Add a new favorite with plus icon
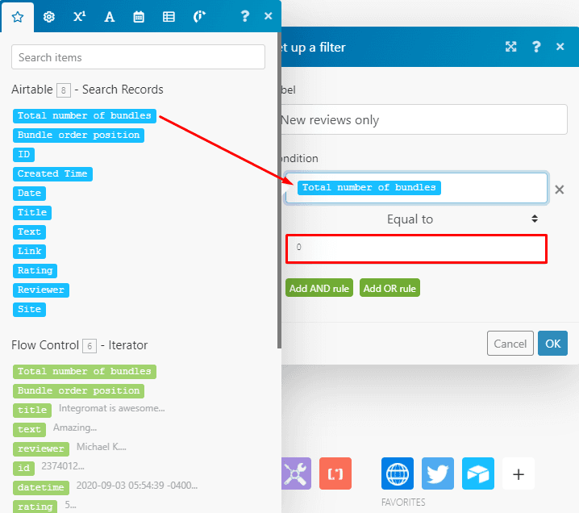The width and height of the screenshot is (579, 513). pos(518,473)
